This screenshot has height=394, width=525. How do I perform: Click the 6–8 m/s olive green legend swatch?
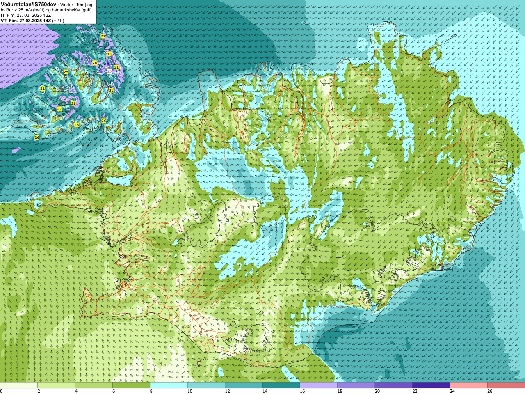tap(131, 385)
